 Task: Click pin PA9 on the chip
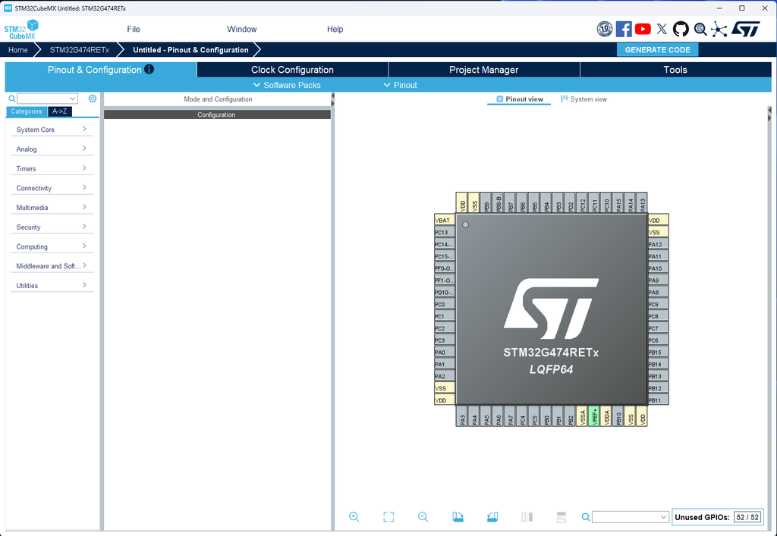pos(657,281)
